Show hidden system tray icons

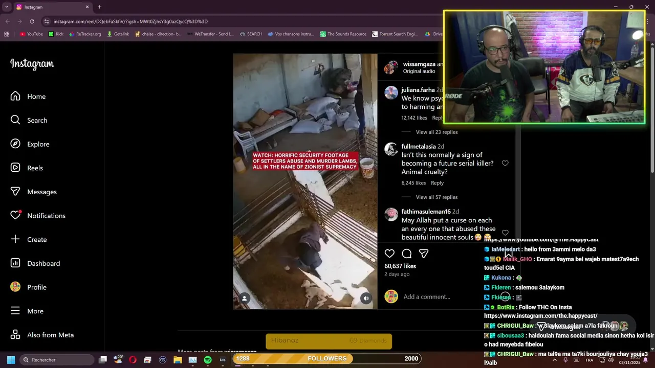pyautogui.click(x=554, y=360)
